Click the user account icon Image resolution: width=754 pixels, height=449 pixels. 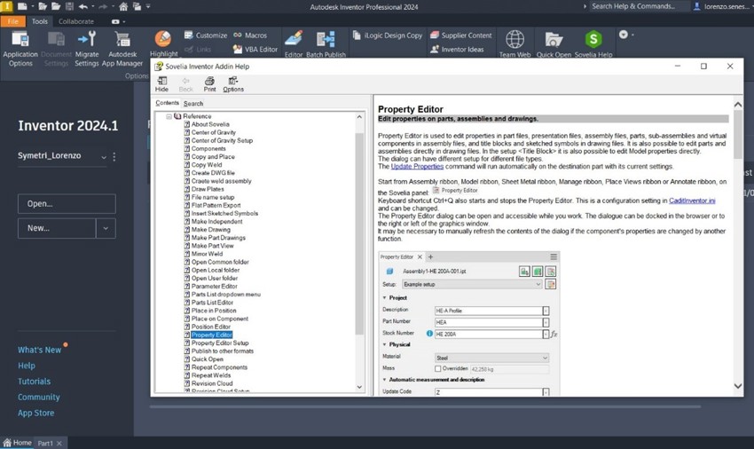point(696,6)
